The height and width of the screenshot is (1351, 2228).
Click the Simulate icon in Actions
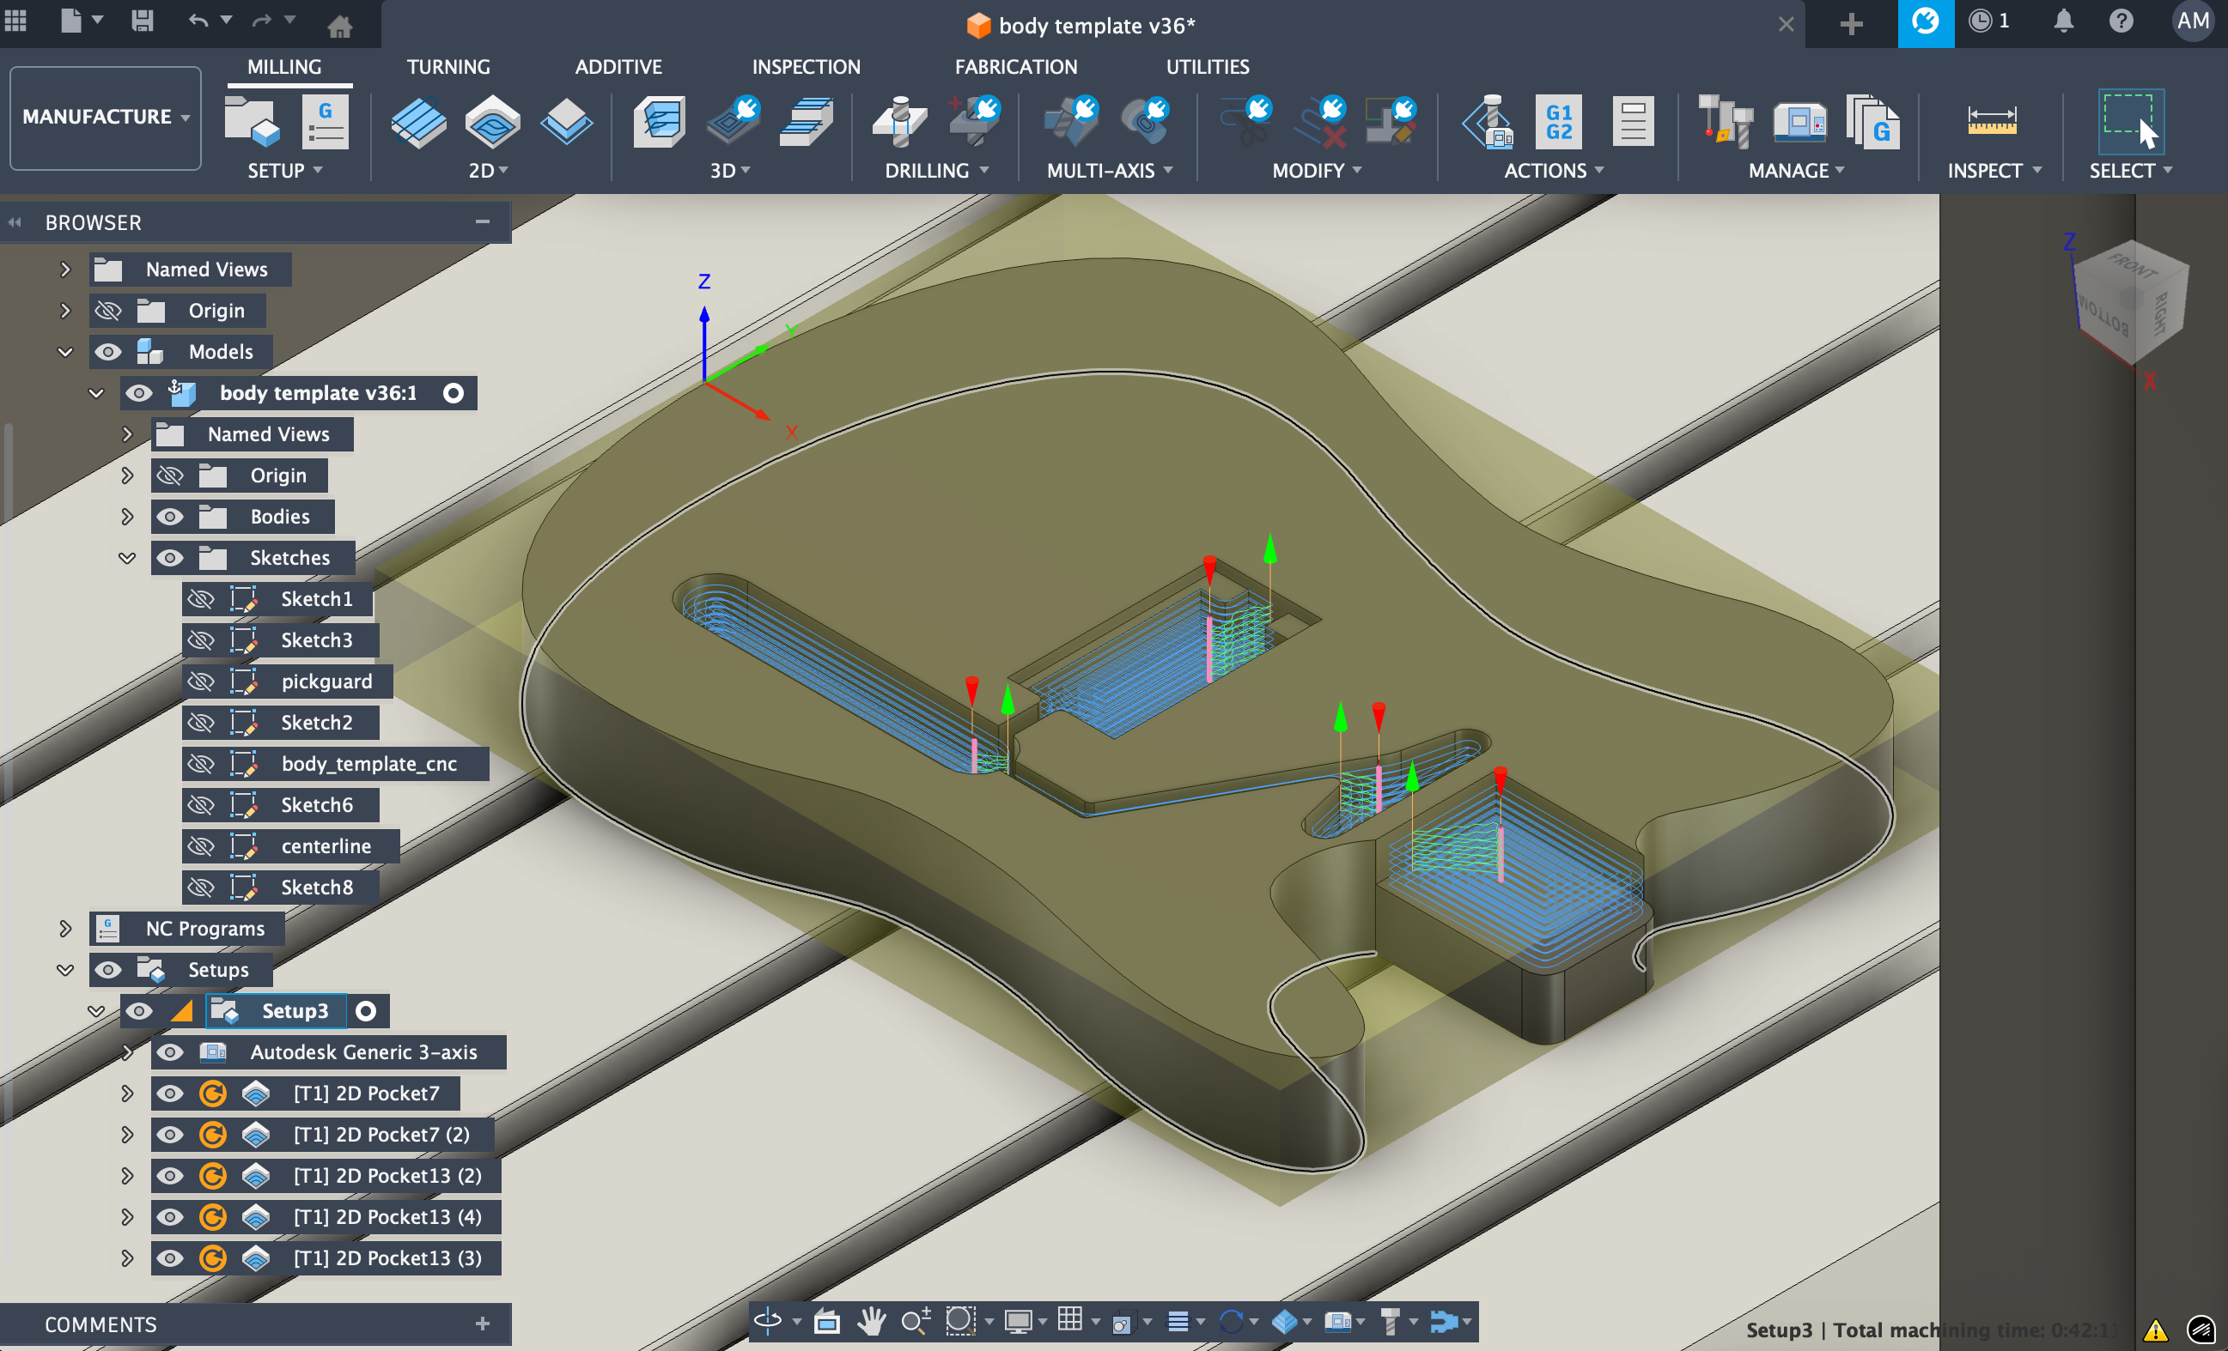tap(1488, 122)
